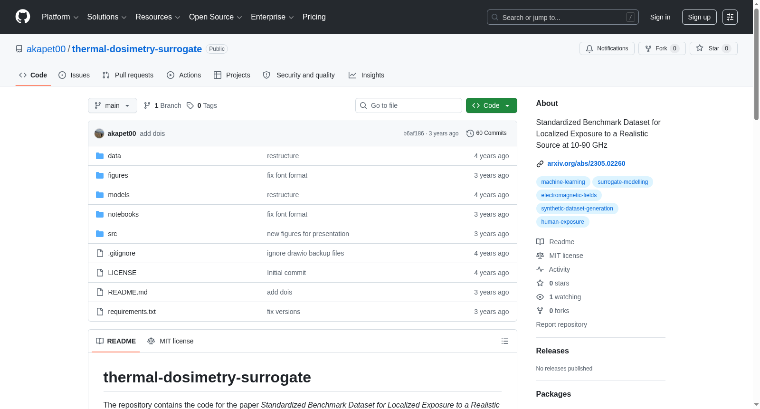This screenshot has width=760, height=409.
Task: Click the figures folder icon
Action: coord(100,175)
